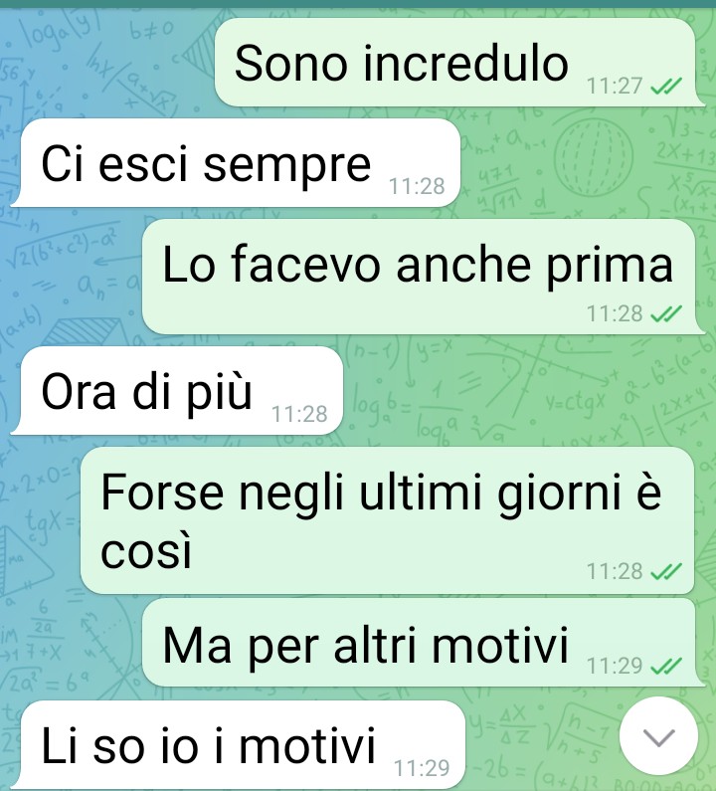Click the 11:28 timestamp on 'Ora di più'
Viewport: 716px width, 791px height.
pyautogui.click(x=299, y=414)
